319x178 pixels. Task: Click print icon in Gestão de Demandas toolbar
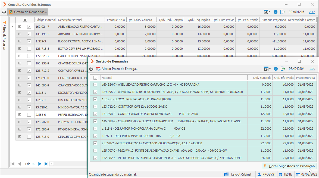coord(91,69)
